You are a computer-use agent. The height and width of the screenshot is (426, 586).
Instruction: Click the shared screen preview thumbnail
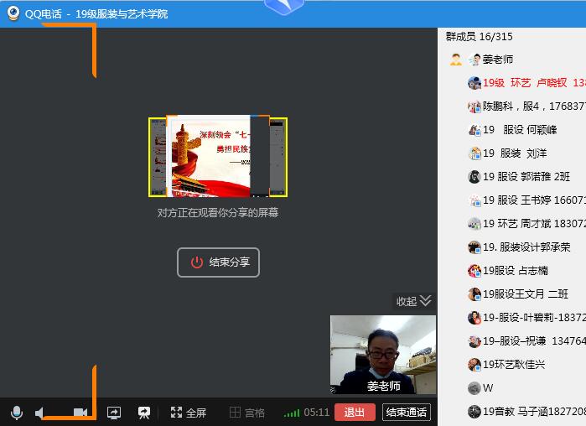(x=218, y=157)
